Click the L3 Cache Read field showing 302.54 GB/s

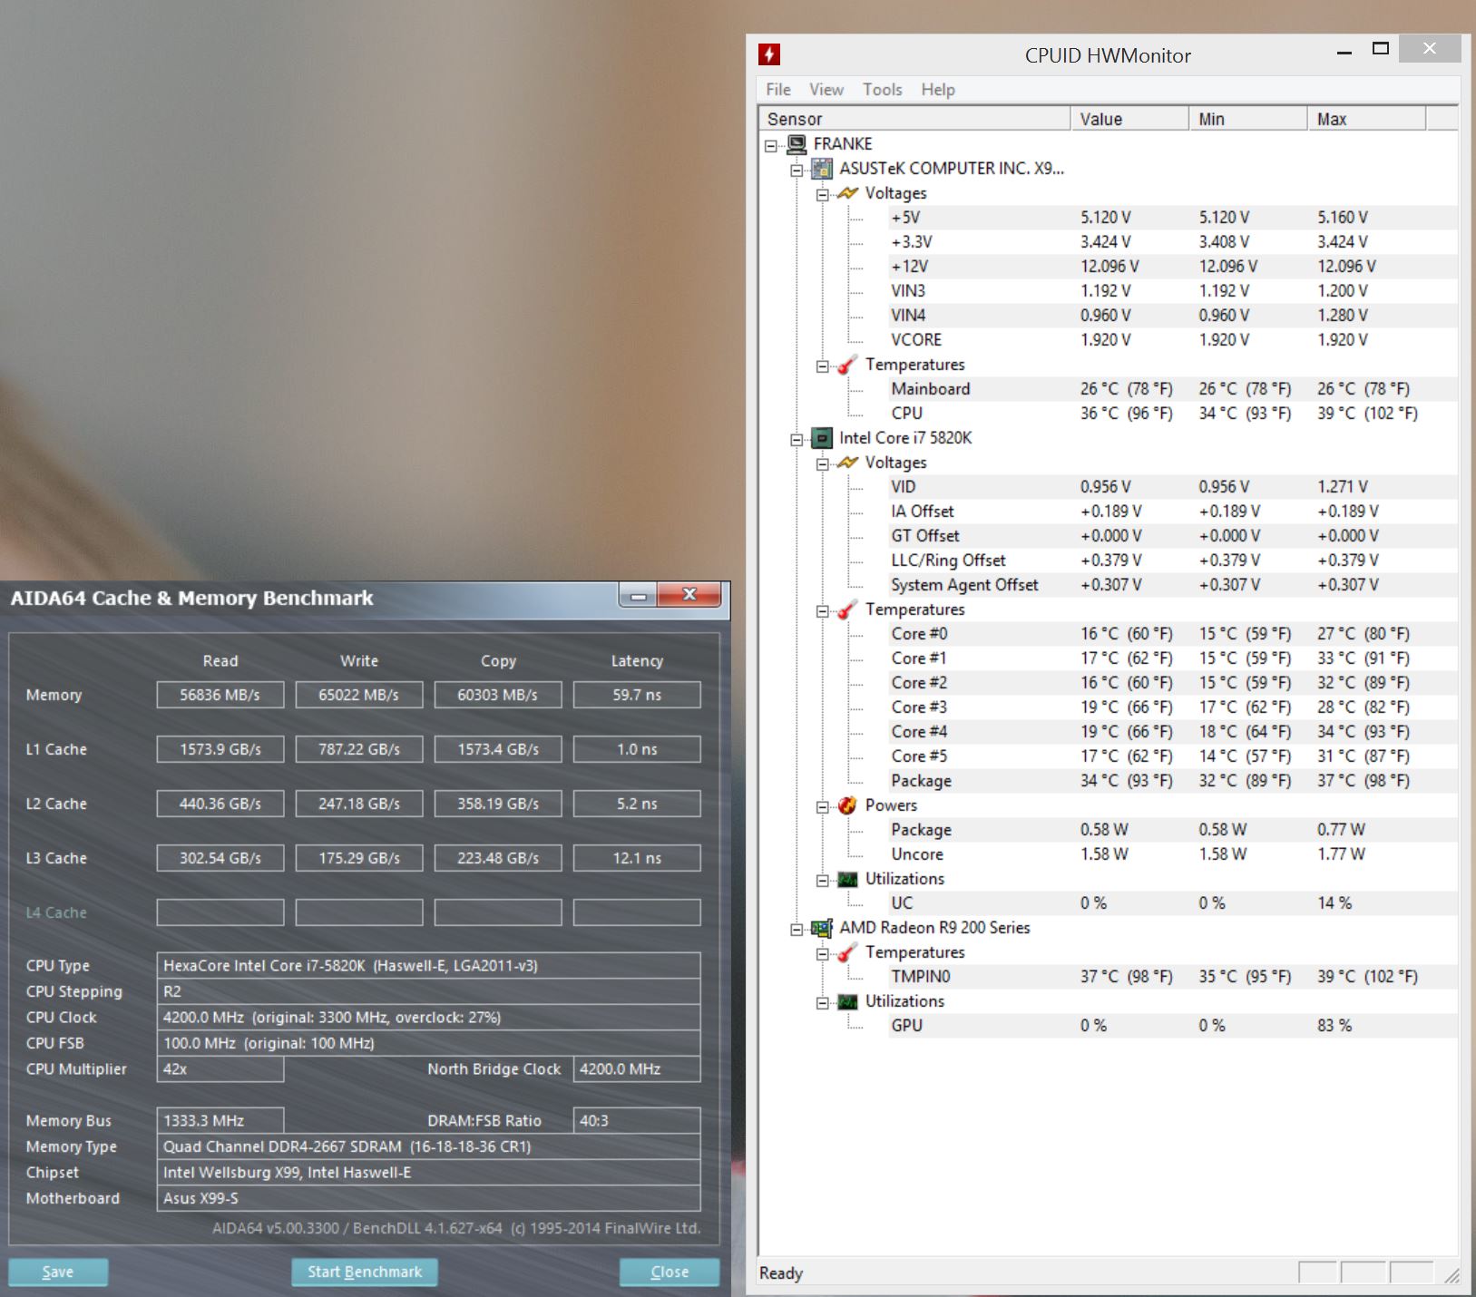pyautogui.click(x=220, y=858)
